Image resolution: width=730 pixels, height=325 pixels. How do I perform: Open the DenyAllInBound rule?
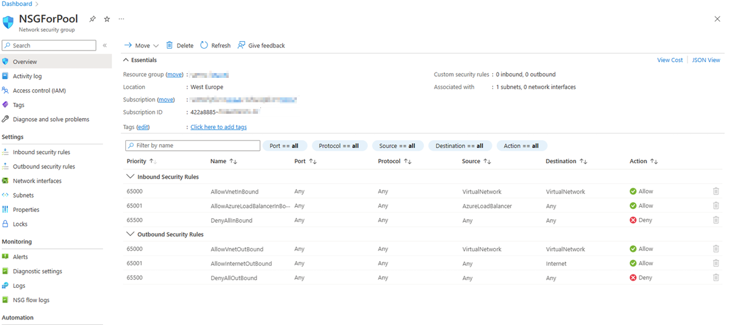[x=231, y=220]
